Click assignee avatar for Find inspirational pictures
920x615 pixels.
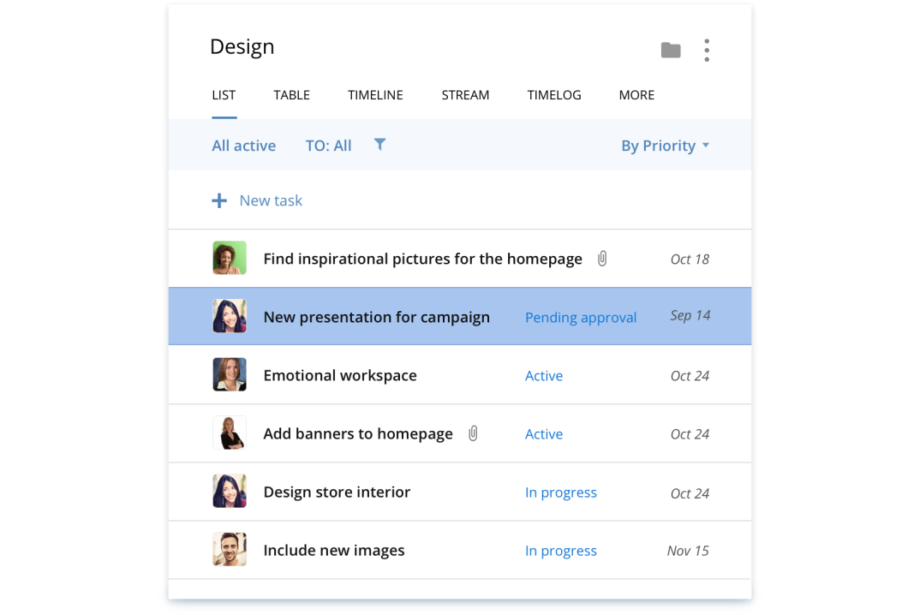[230, 258]
